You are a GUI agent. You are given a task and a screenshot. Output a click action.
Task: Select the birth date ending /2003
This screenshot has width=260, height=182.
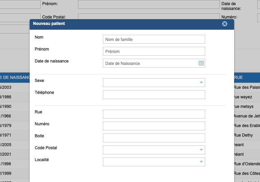(6, 87)
